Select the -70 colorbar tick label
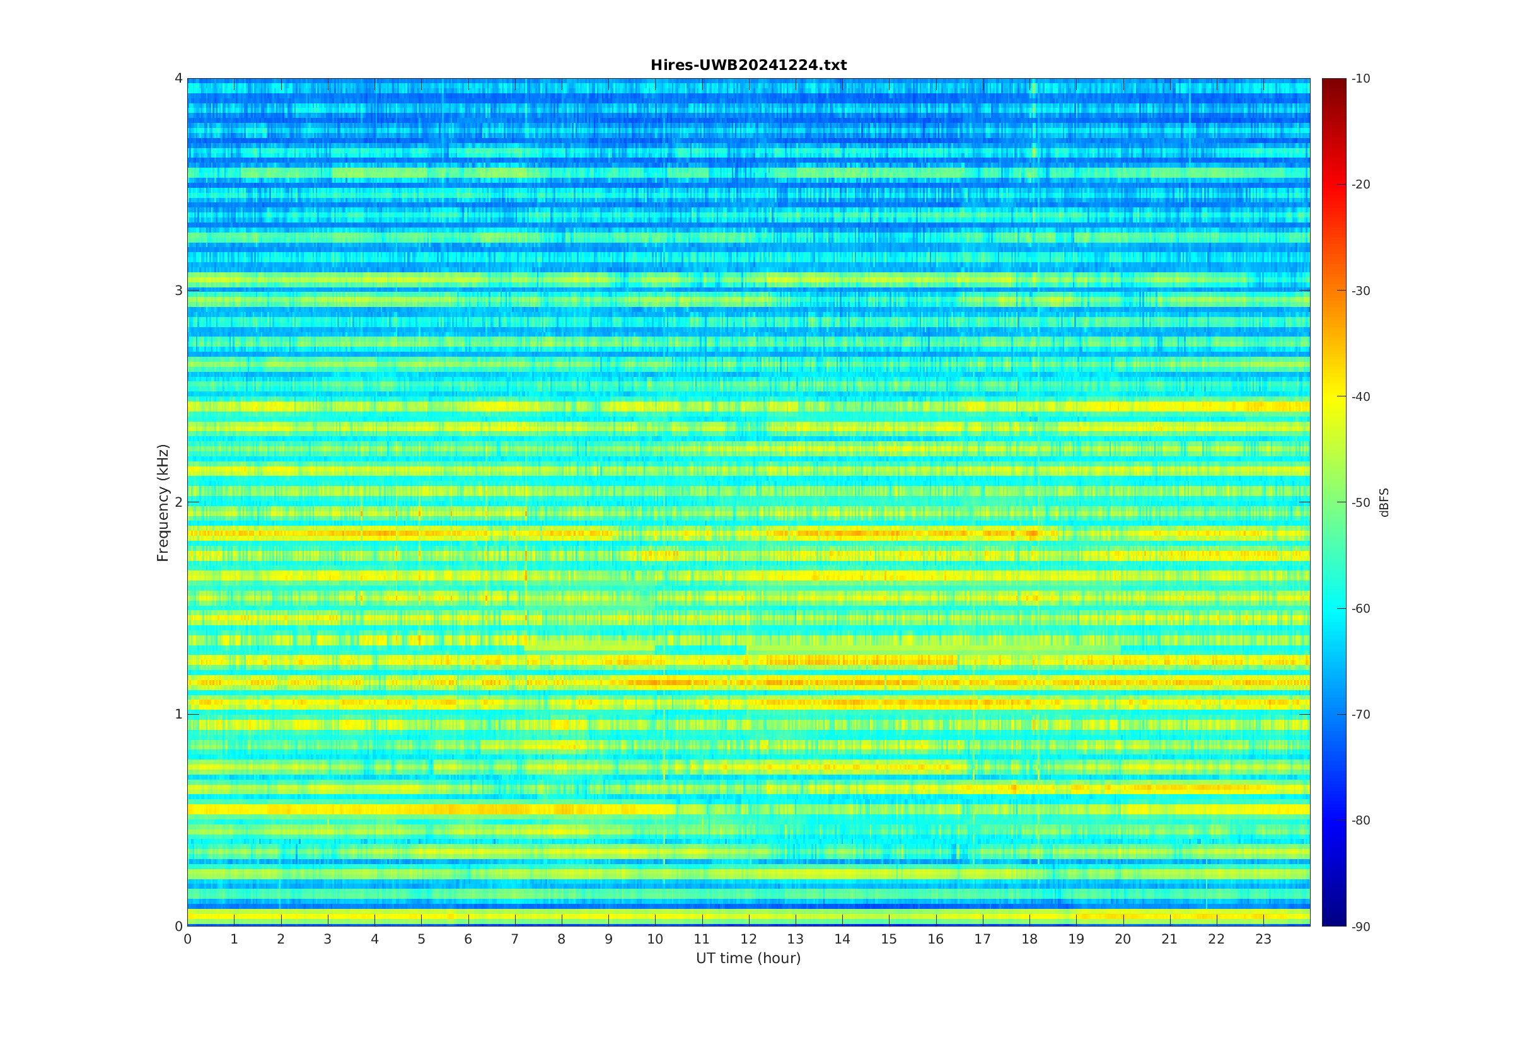This screenshot has width=1513, height=1040. click(1360, 714)
